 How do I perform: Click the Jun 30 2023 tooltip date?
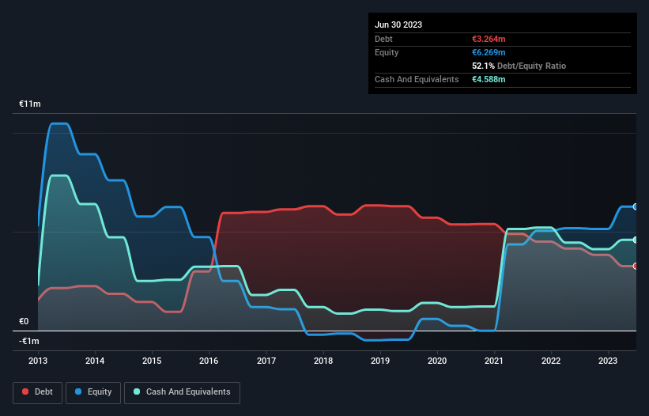pyautogui.click(x=398, y=25)
